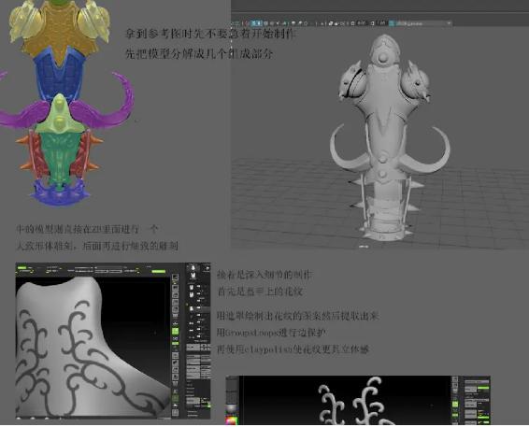Image resolution: width=529 pixels, height=427 pixels.
Task: Click the material sphere above the color picker
Action: [232, 409]
